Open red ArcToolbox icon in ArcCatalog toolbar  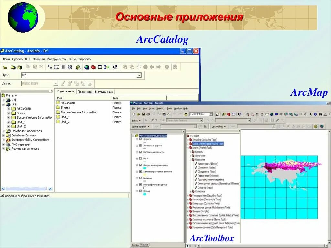point(93,67)
